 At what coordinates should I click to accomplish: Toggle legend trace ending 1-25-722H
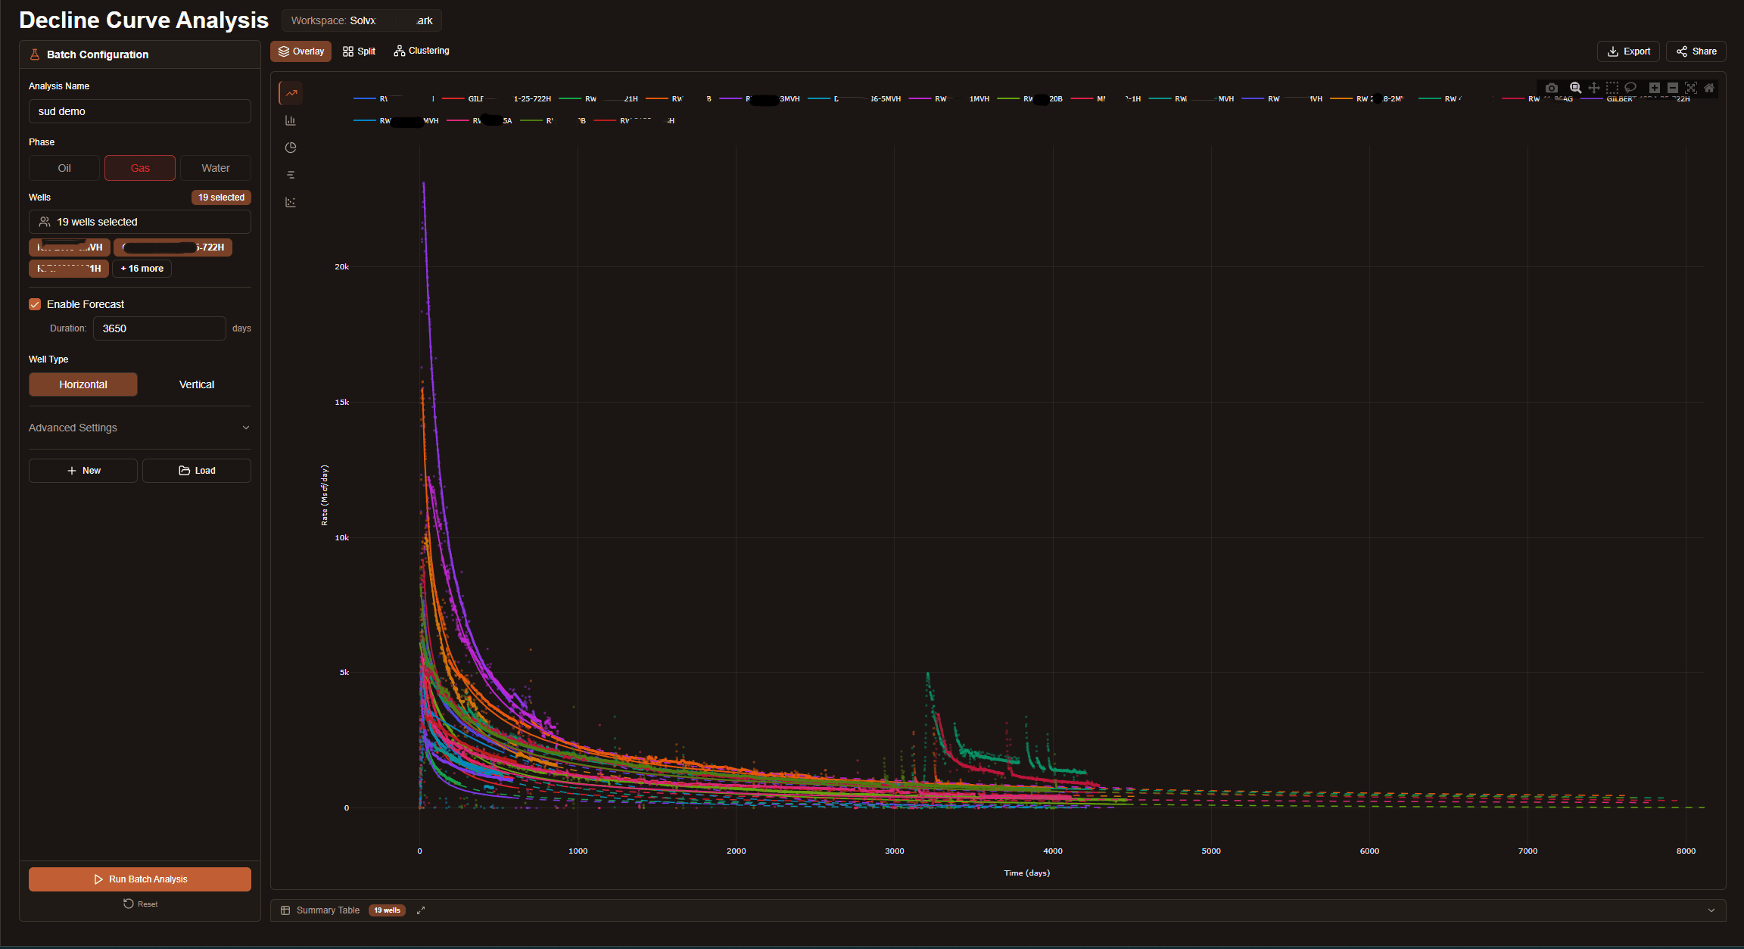point(497,99)
